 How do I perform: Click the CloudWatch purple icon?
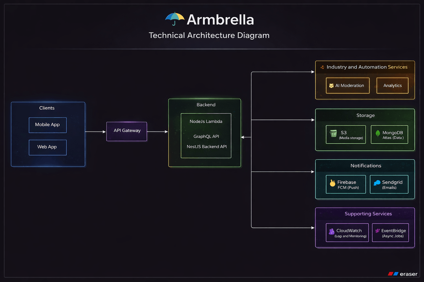coord(332,232)
